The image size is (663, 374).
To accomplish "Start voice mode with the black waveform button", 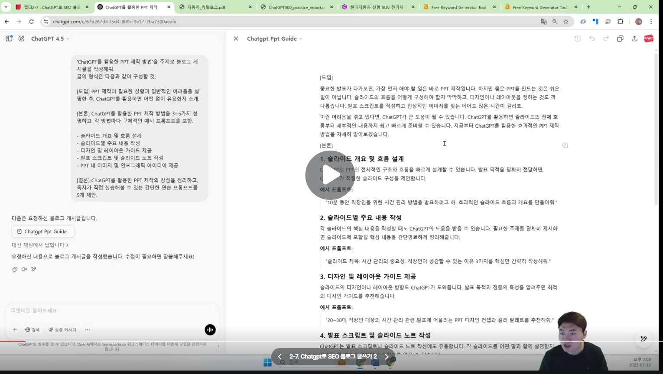I will [210, 330].
